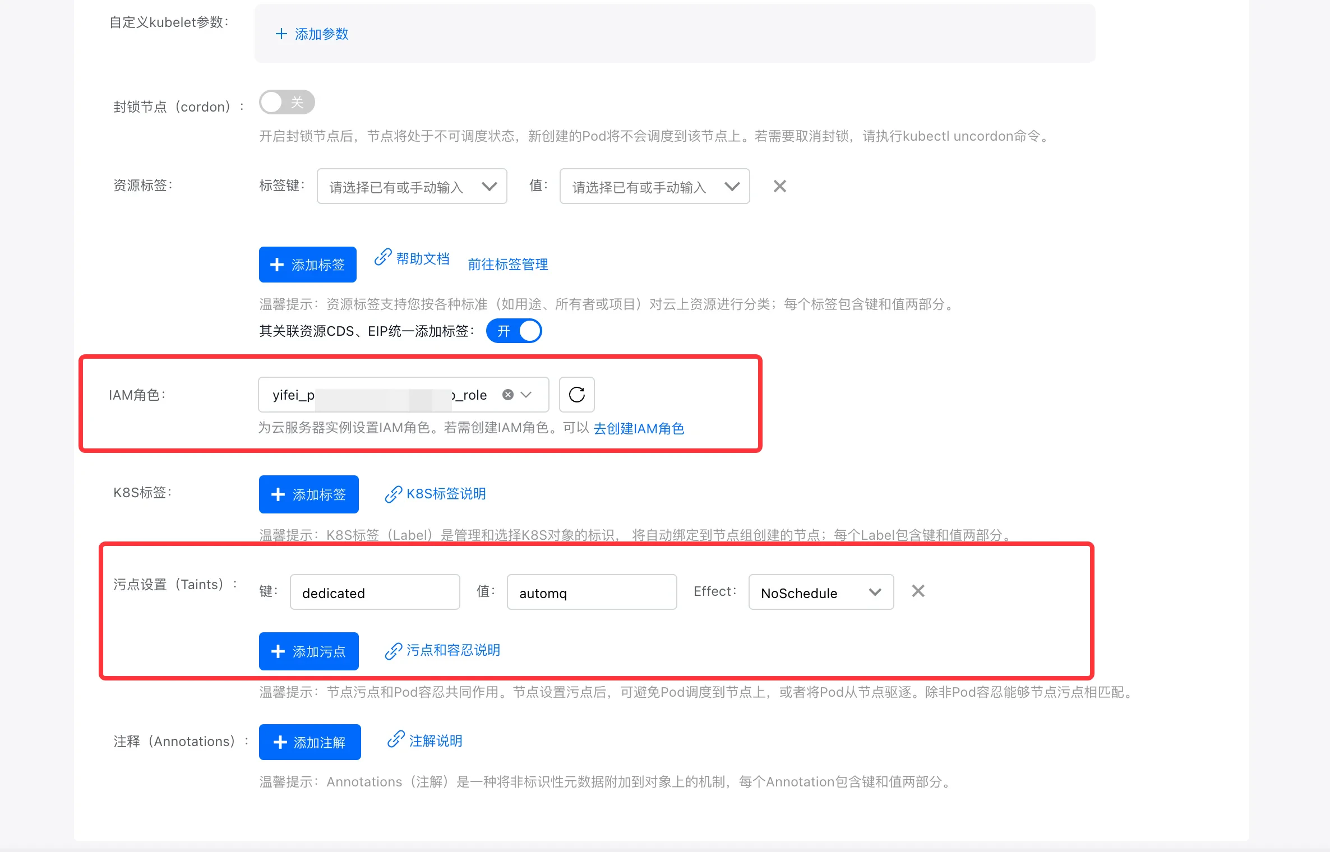Delete the dedicated taint row with X
This screenshot has height=852, width=1330.
918,591
